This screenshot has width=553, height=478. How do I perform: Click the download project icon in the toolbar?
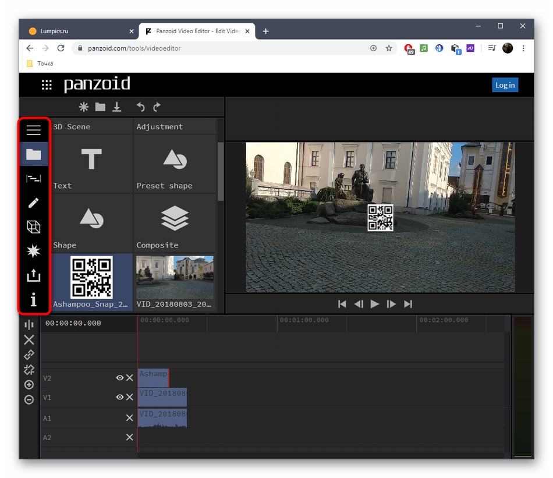click(117, 107)
